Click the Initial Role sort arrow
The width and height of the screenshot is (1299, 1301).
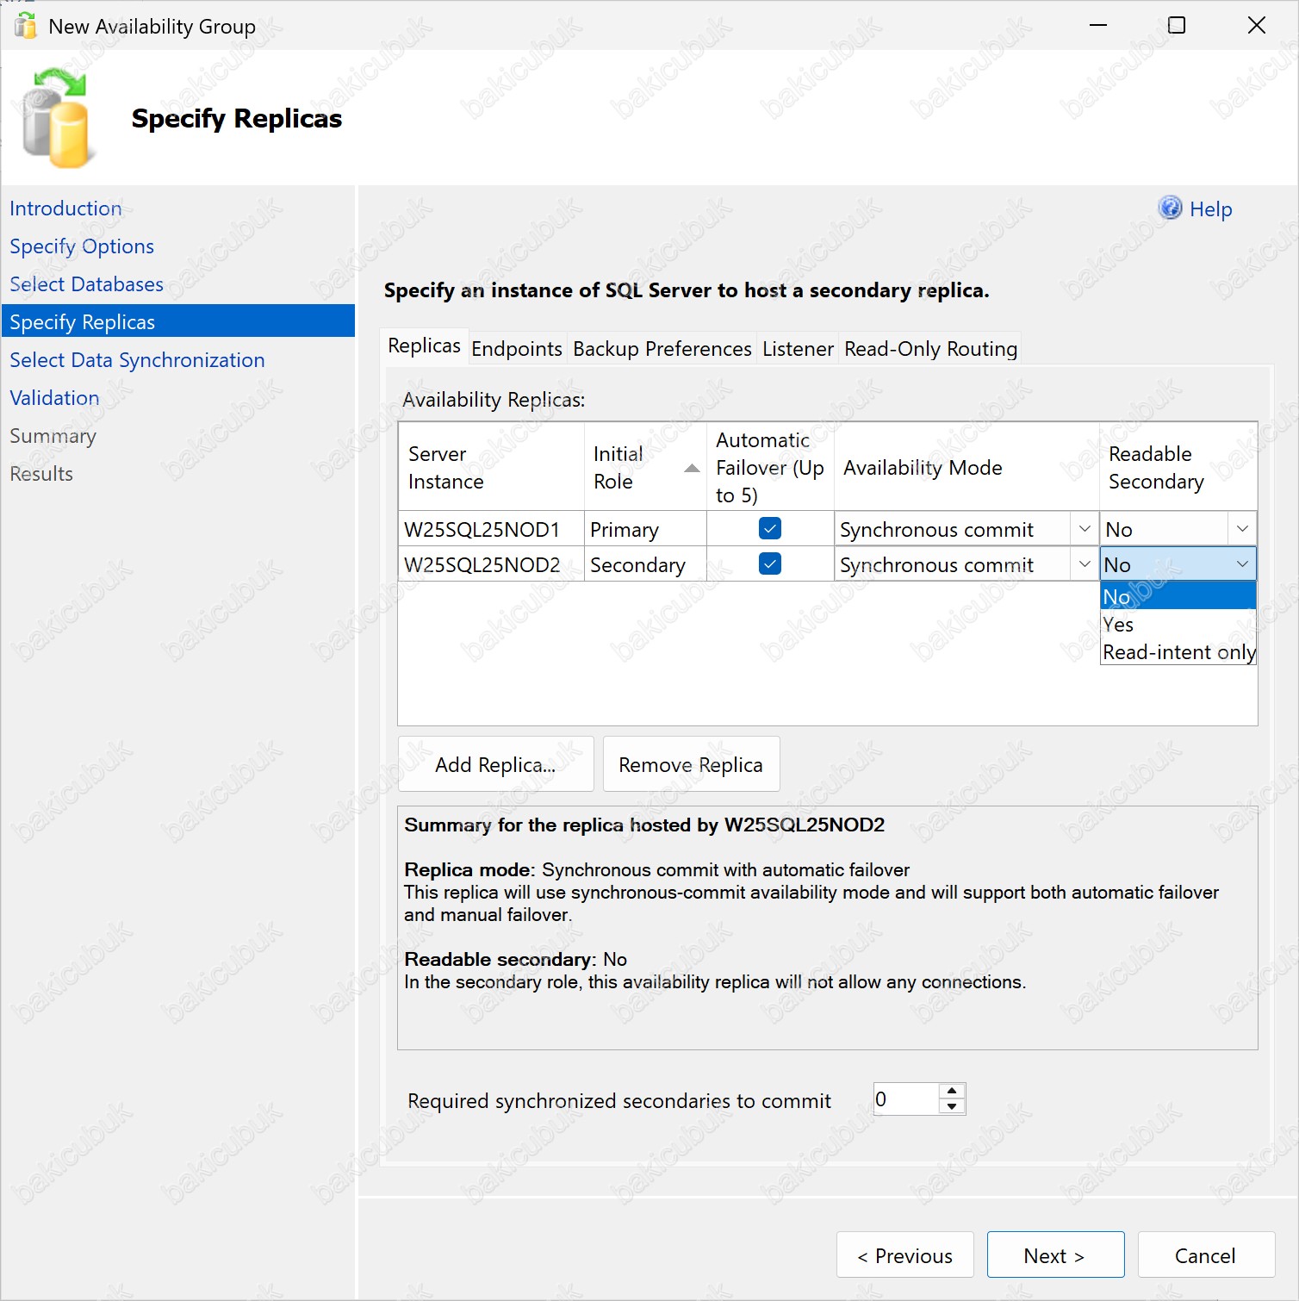point(691,468)
